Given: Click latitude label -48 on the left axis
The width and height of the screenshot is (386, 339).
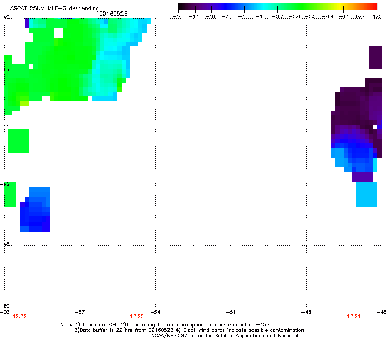Looking at the screenshot, I should click(5, 244).
